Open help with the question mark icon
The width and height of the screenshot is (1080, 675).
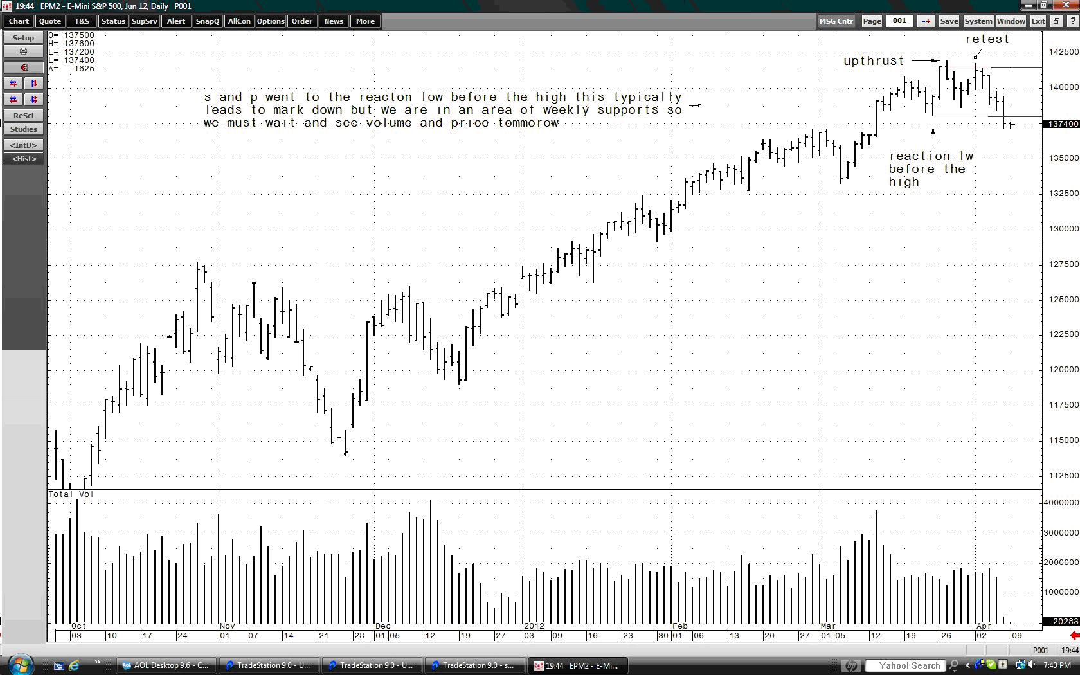pos(1073,21)
